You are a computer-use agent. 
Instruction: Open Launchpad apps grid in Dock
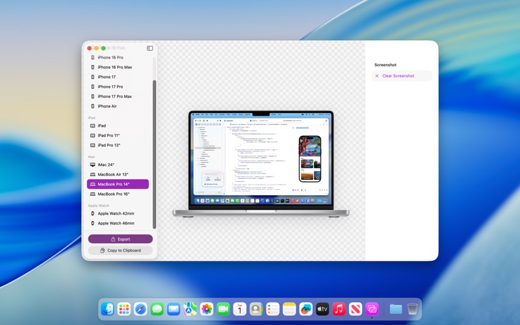click(124, 309)
